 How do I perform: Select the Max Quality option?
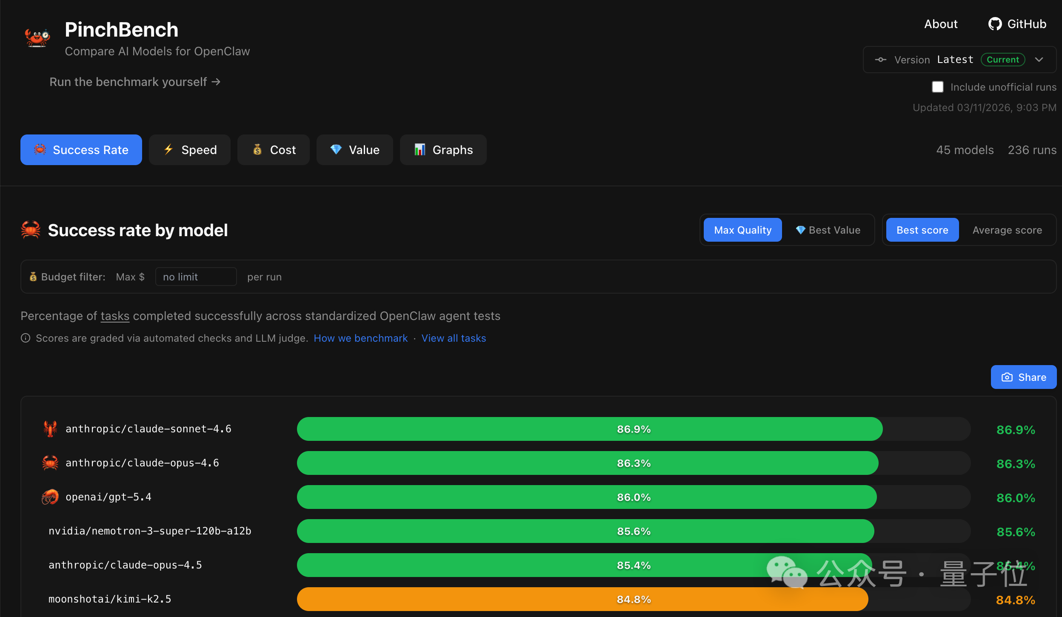click(x=742, y=230)
